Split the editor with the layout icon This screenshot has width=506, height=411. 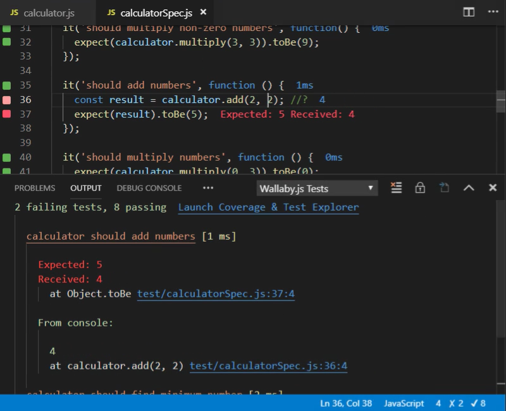pos(469,12)
